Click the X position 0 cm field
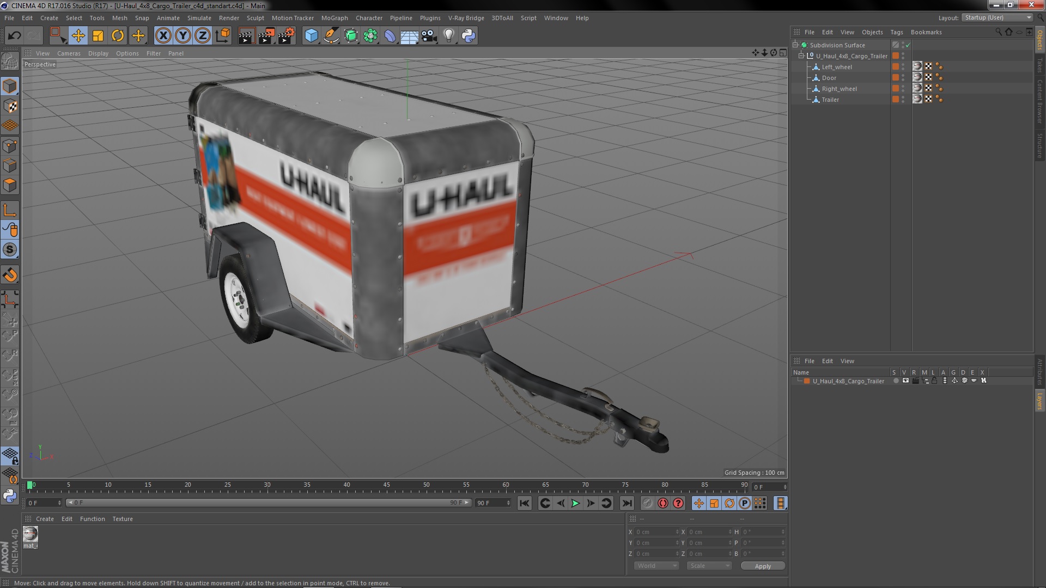Screen dimensions: 1046x588 [656, 532]
